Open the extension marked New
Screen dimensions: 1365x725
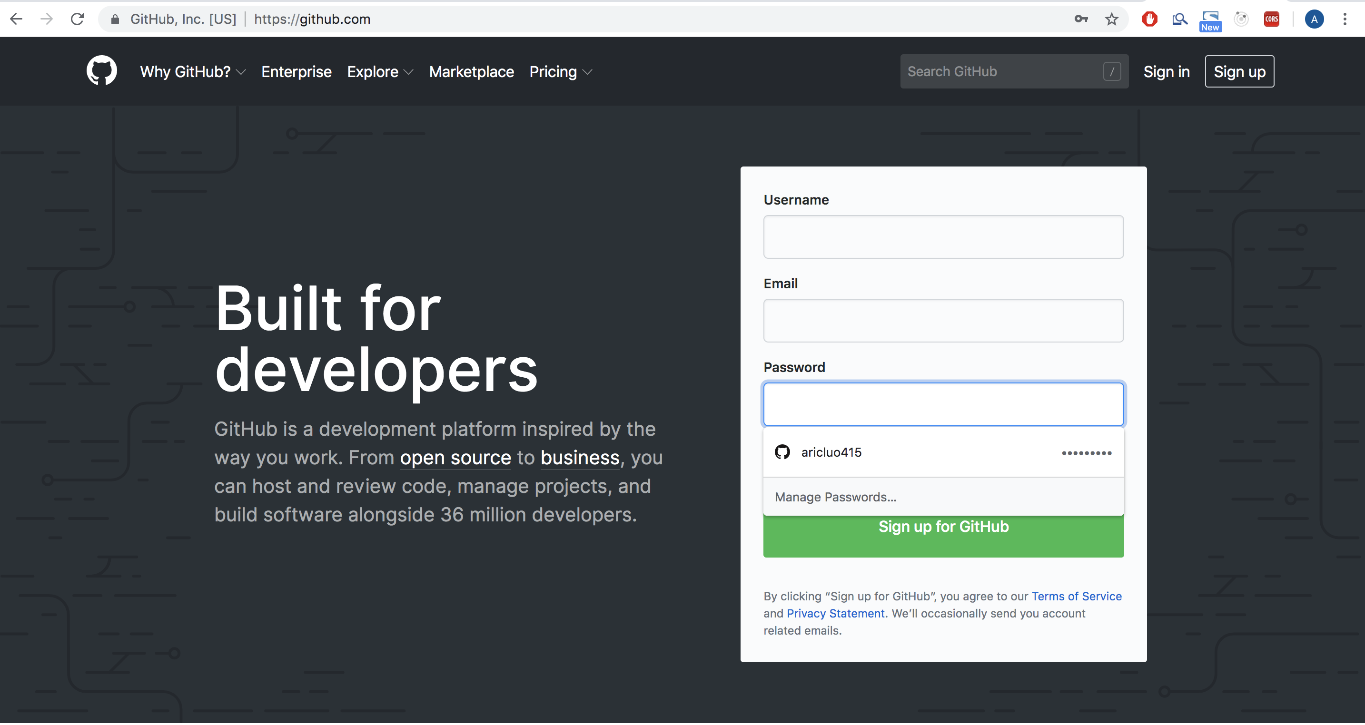pos(1210,21)
